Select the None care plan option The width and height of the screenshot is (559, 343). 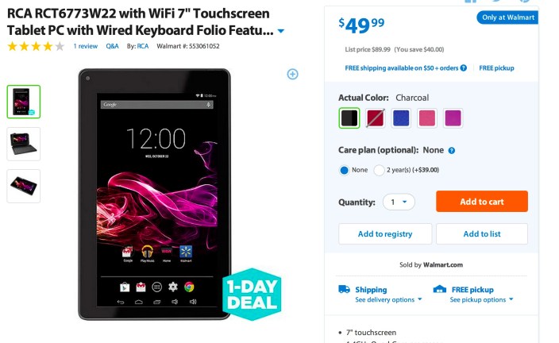coord(344,170)
